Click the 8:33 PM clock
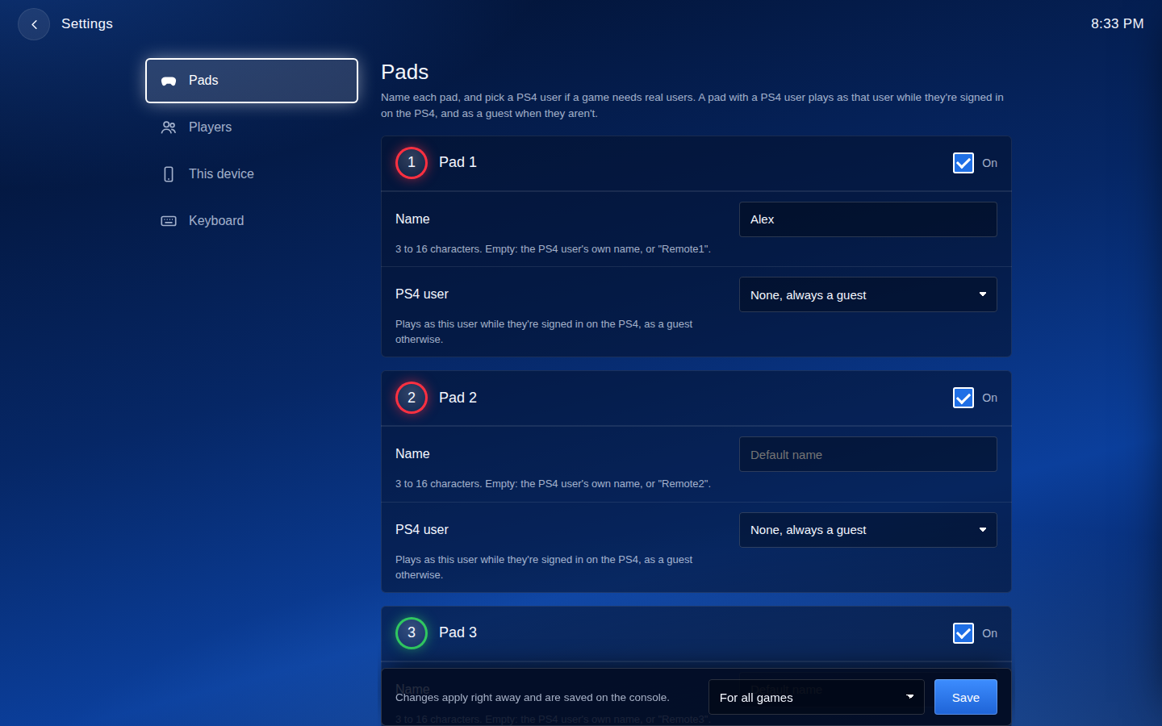 click(x=1118, y=24)
